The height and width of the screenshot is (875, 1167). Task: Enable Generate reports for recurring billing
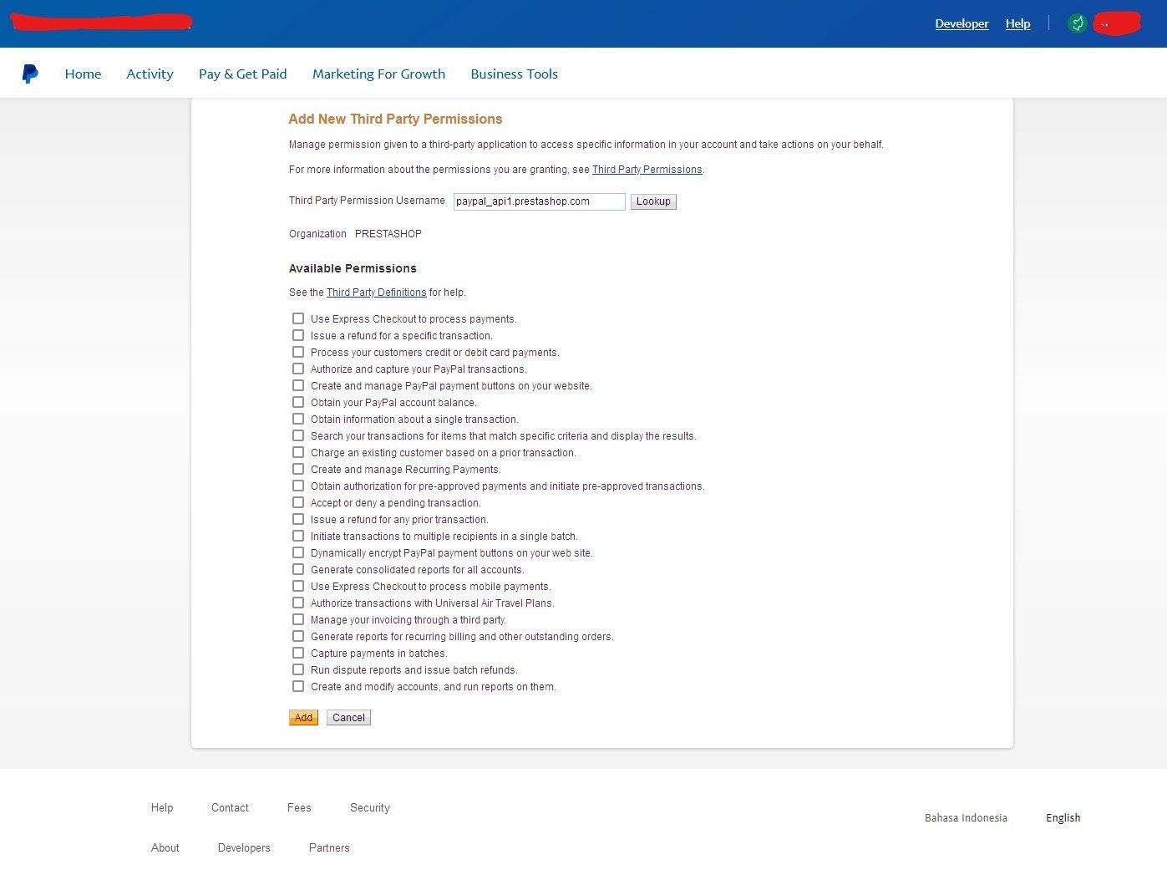[x=298, y=636]
